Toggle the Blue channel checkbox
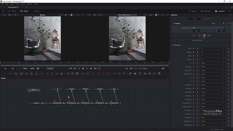This screenshot has width=233, height=131. [x=193, y=56]
